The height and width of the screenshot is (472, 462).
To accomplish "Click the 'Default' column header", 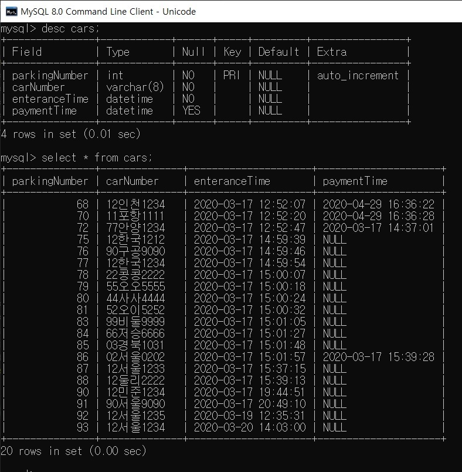I will (278, 52).
